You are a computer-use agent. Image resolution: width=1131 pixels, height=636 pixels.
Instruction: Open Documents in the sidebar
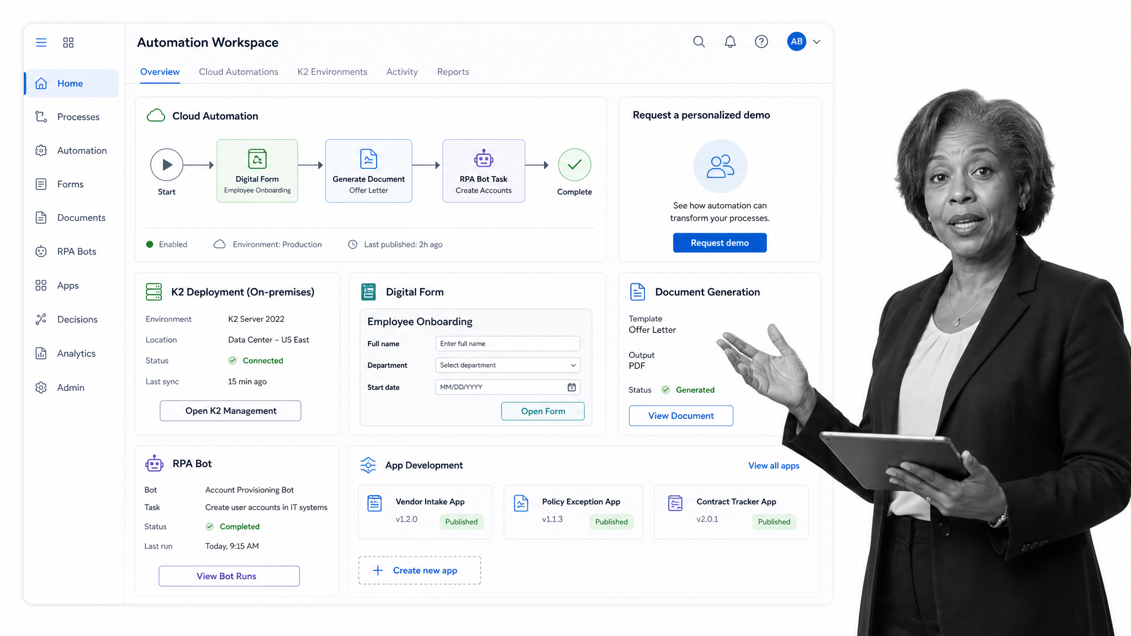(x=72, y=218)
